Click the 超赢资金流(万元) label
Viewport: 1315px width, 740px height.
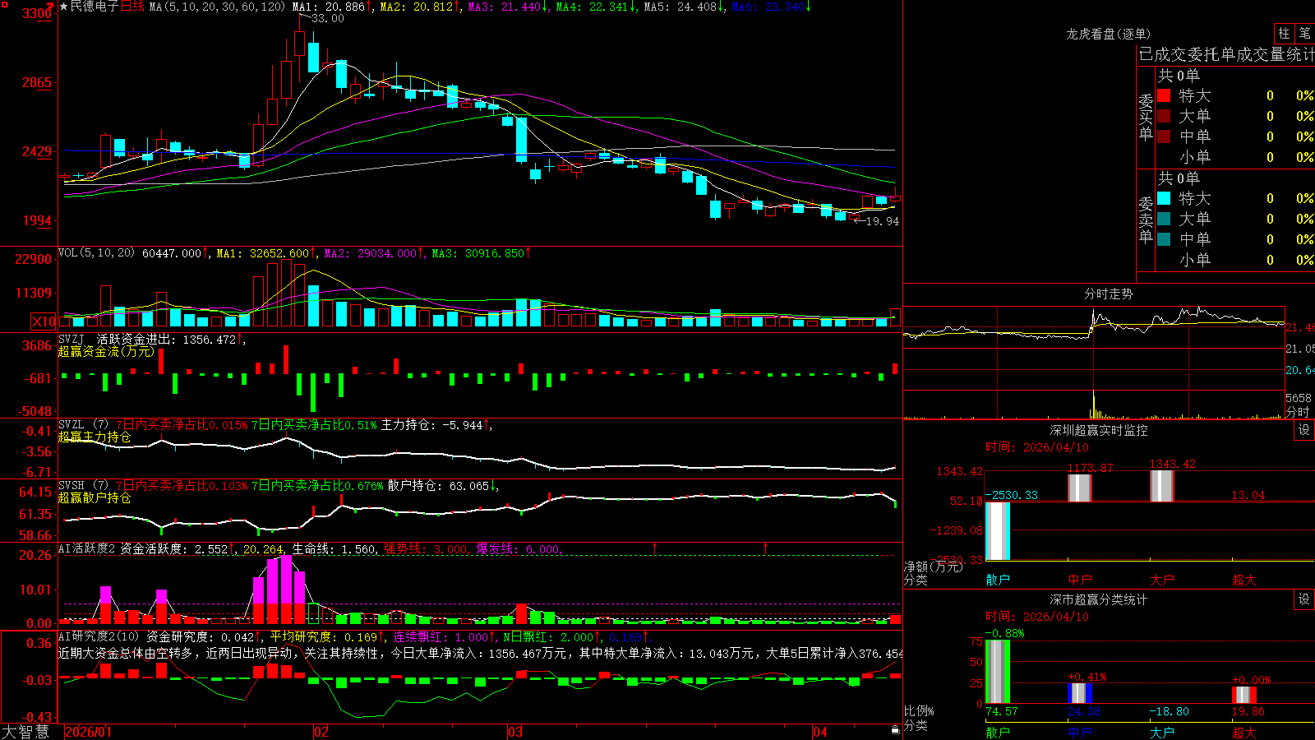[x=106, y=351]
